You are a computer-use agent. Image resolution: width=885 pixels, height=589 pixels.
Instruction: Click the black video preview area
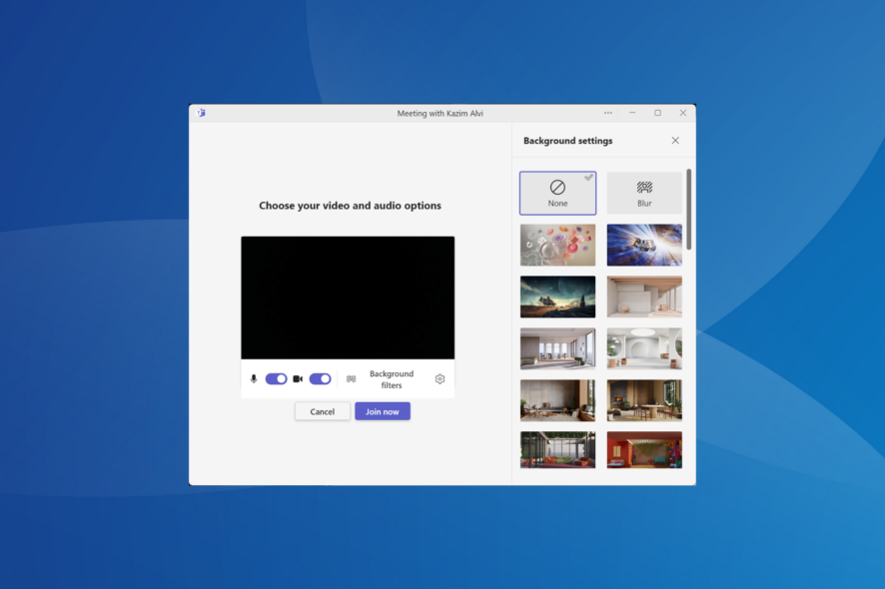point(348,297)
